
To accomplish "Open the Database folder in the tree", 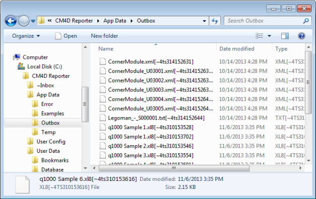I will tap(52, 170).
